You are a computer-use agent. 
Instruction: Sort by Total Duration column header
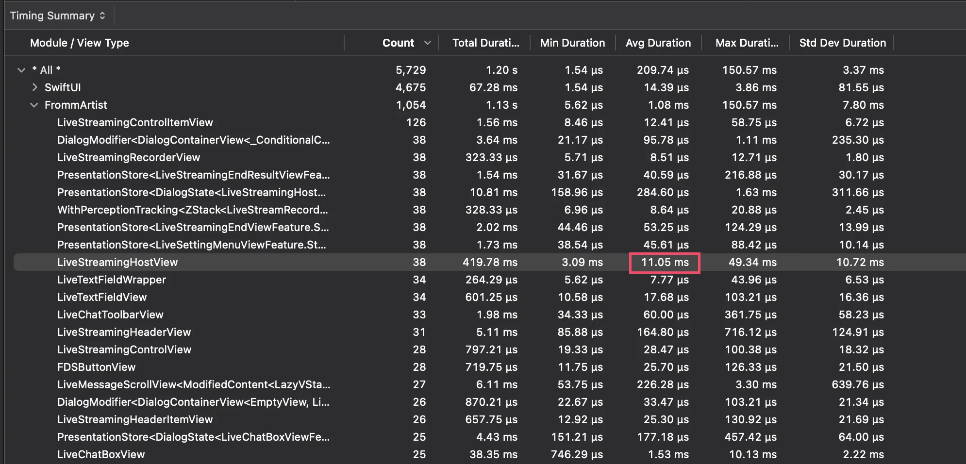point(485,43)
